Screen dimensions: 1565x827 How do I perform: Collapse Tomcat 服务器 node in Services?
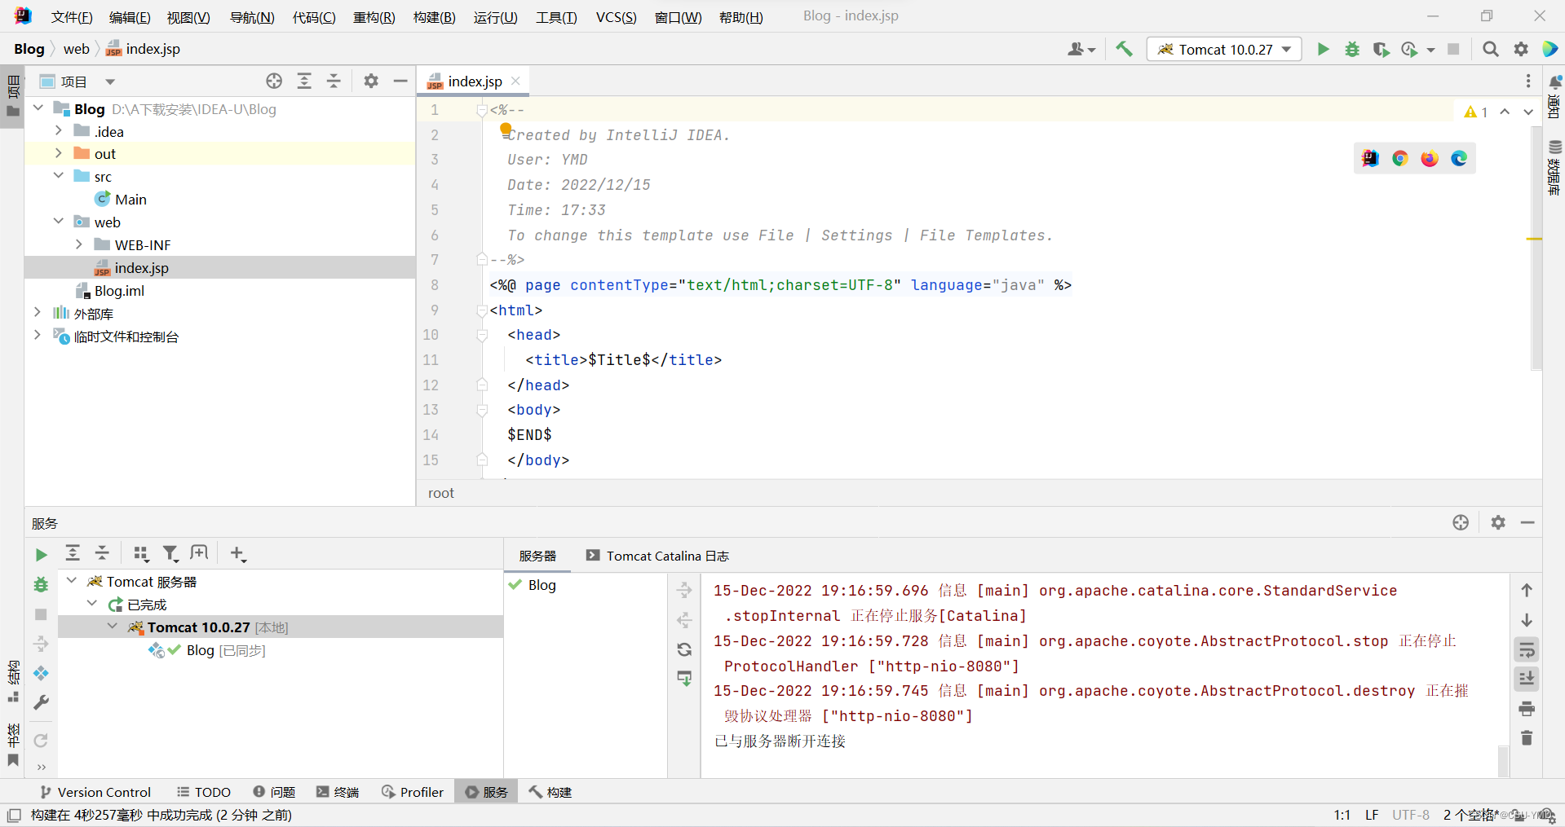72,581
